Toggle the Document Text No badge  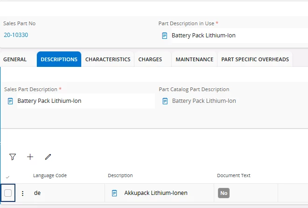224,193
